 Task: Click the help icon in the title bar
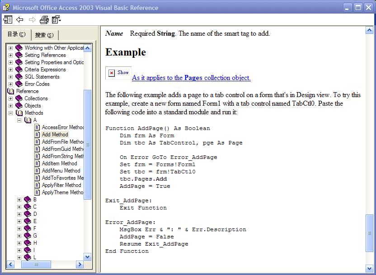(x=6, y=7)
